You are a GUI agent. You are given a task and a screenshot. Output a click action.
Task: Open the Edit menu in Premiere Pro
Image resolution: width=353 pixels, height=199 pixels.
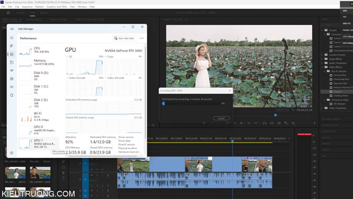(10, 7)
